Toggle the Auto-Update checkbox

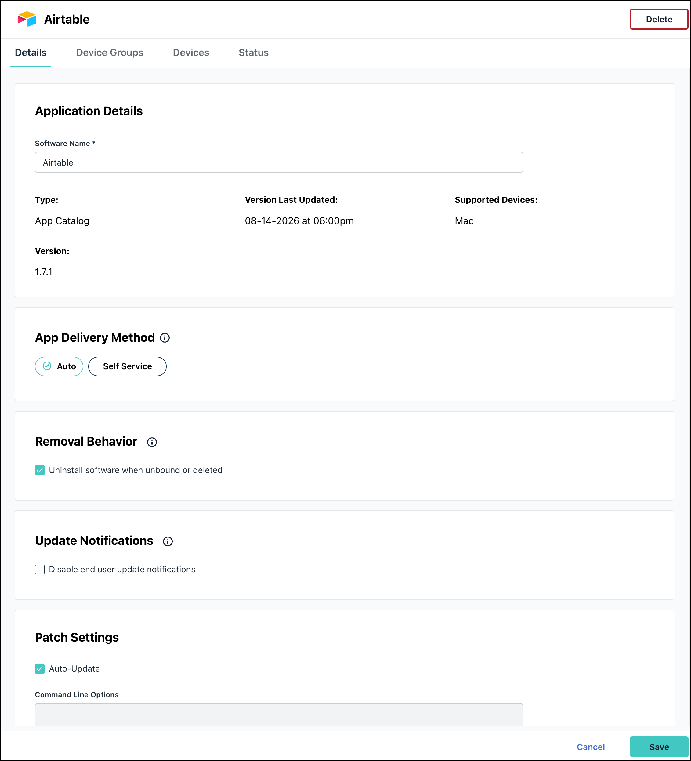pos(40,668)
